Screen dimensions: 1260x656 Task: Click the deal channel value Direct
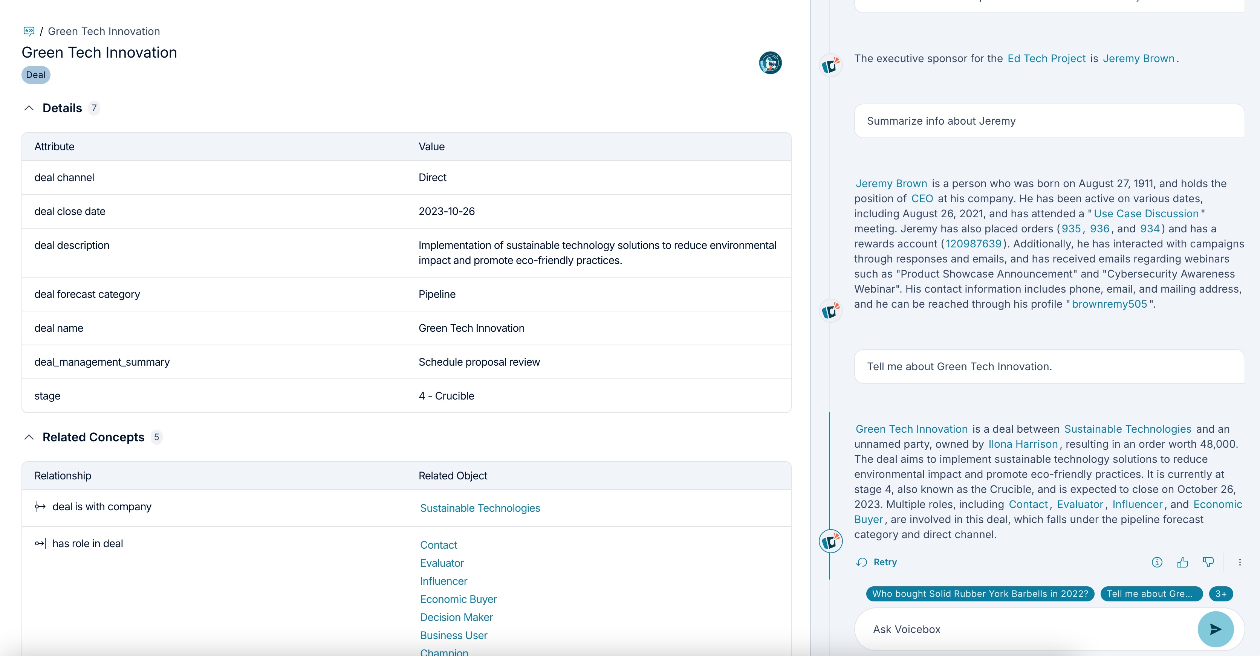pos(433,177)
